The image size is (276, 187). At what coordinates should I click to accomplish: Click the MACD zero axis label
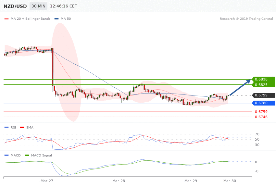[256, 162]
